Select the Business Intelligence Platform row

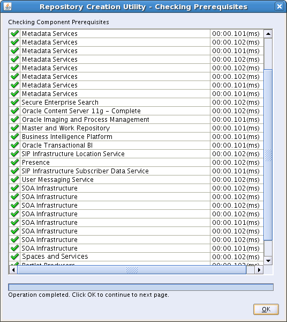(x=136, y=137)
